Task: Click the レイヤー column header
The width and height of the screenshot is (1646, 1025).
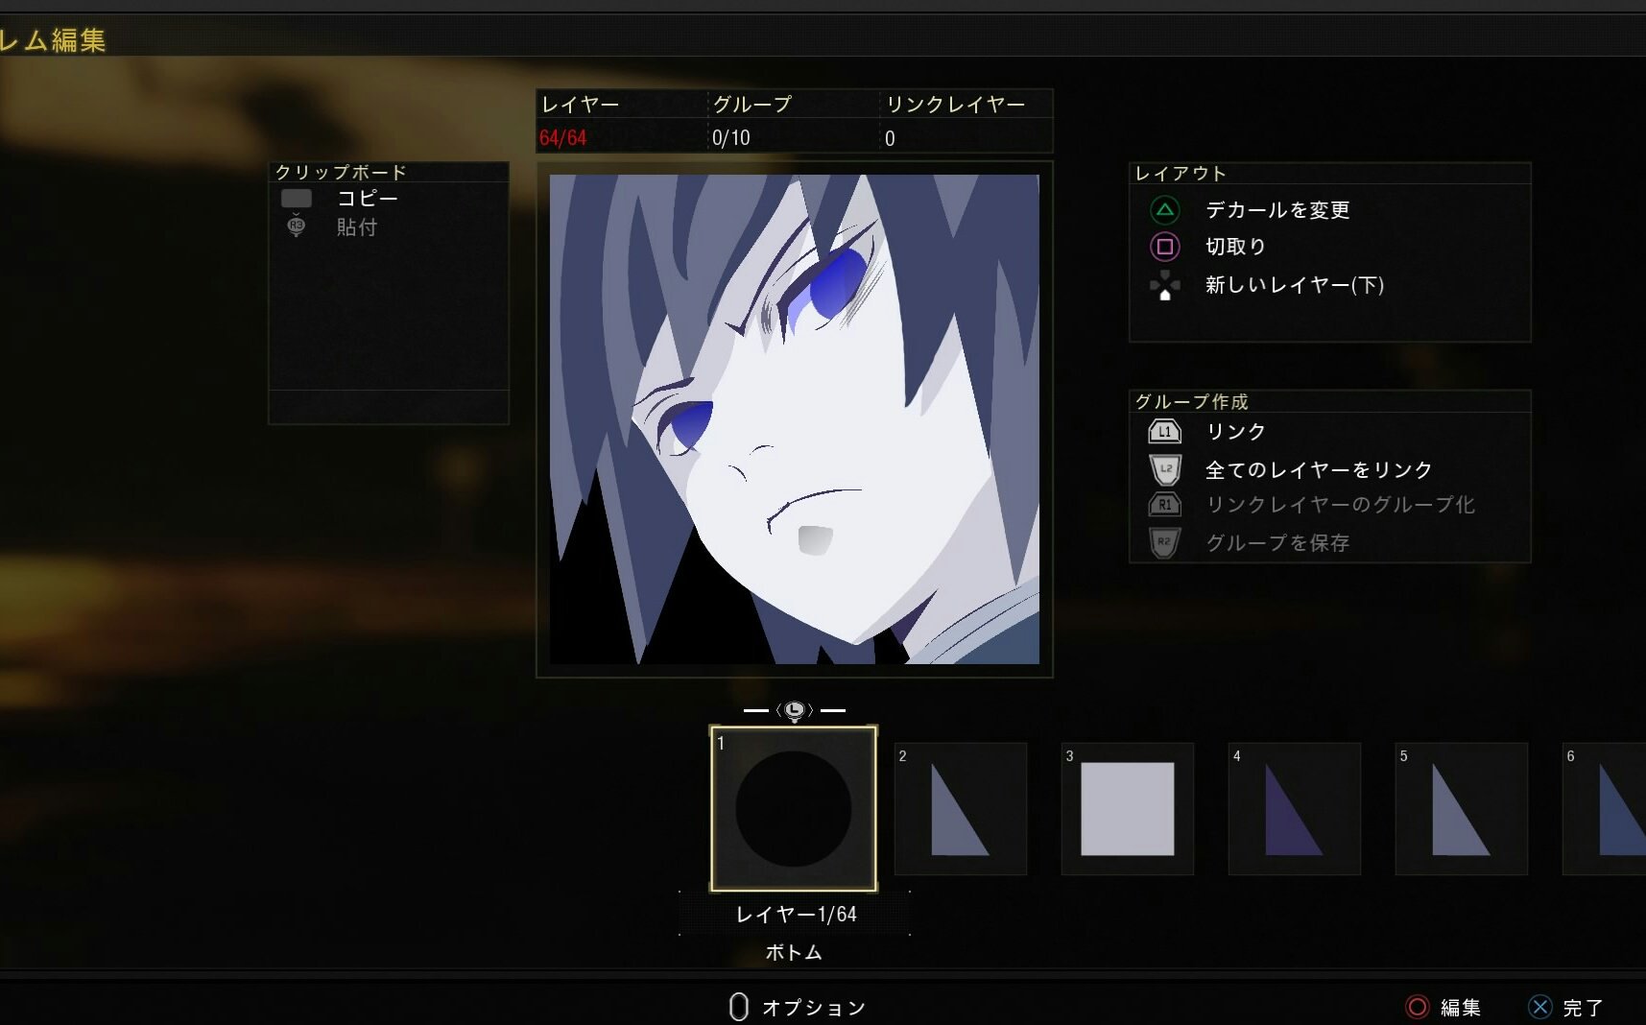Action: (x=580, y=104)
